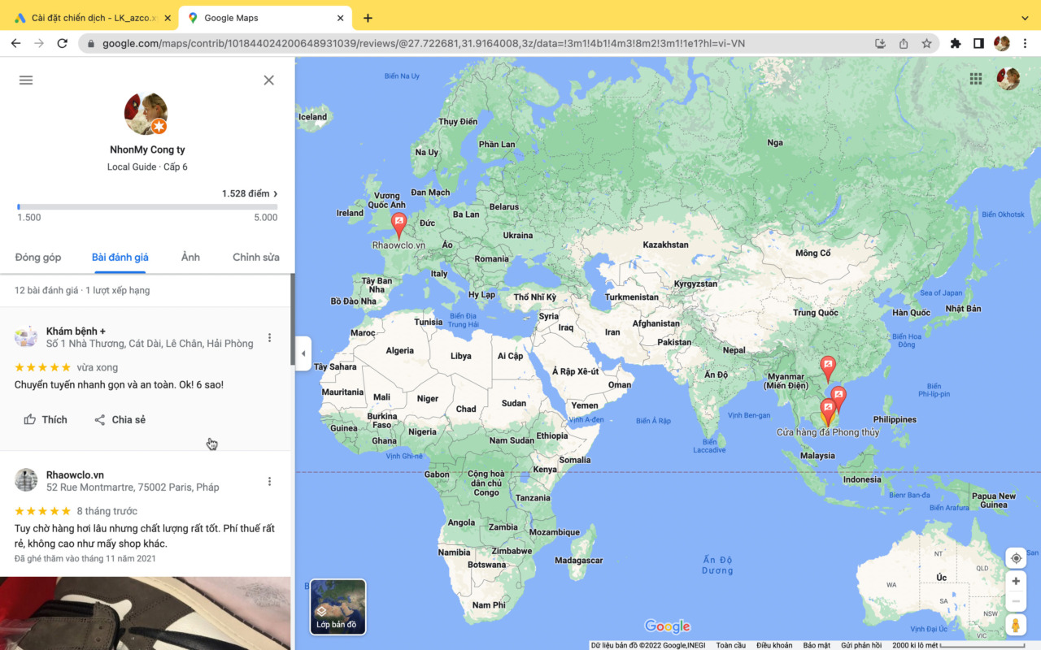Click the my location button on map
Viewport: 1041px width, 650px height.
pyautogui.click(x=1016, y=558)
